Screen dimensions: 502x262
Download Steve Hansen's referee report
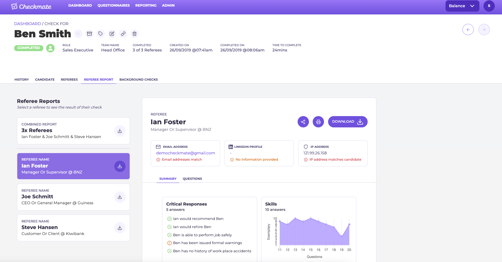coord(120,228)
